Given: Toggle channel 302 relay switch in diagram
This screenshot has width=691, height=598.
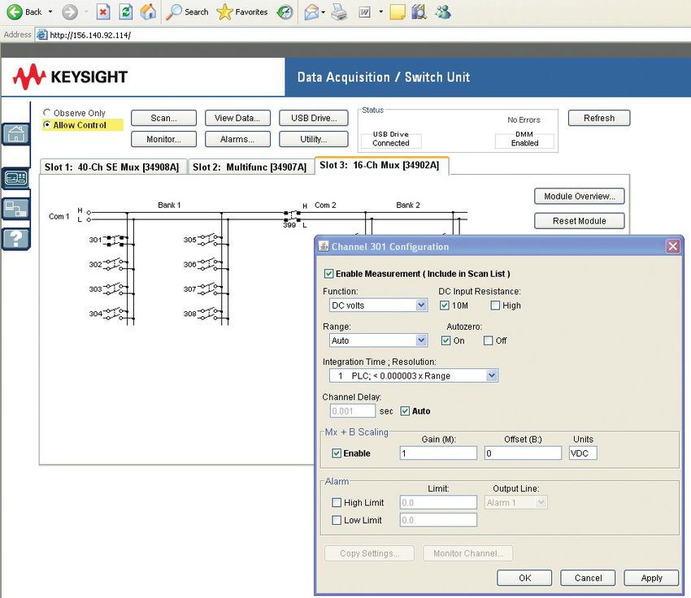Looking at the screenshot, I should [116, 264].
